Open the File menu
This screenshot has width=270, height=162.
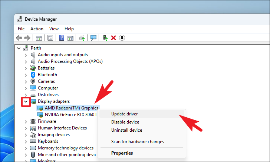coord(21,29)
